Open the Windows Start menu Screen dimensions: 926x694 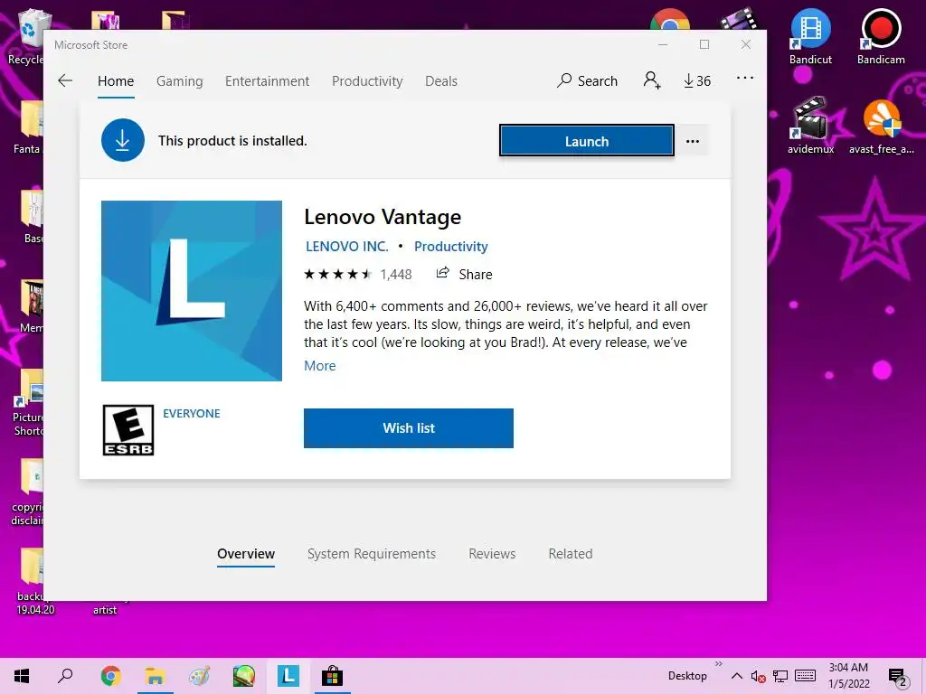tap(22, 676)
